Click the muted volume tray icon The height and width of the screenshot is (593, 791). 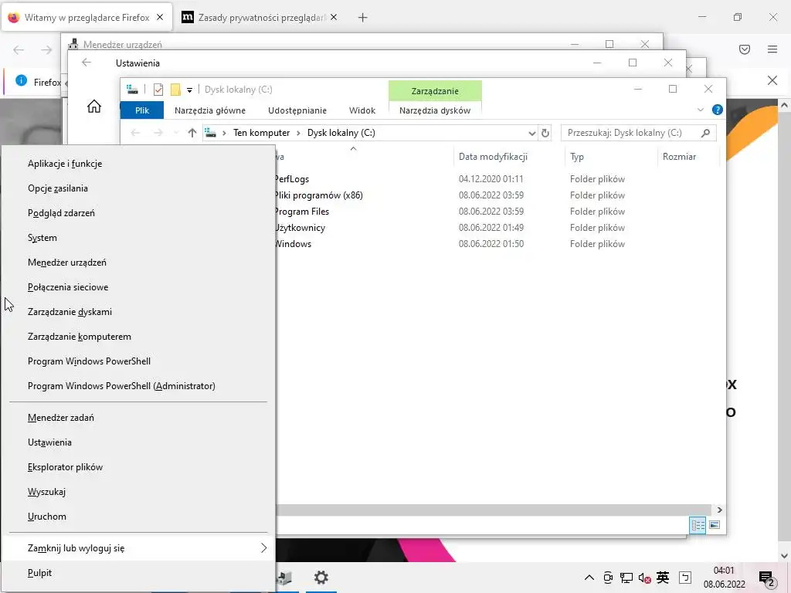pyautogui.click(x=644, y=578)
